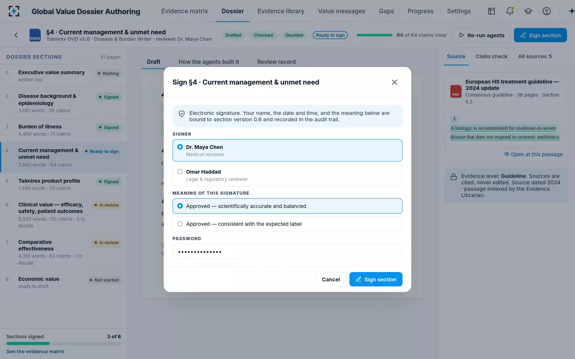Open the Review record tab
Screen dimensions: 575x359
[x=276, y=62]
